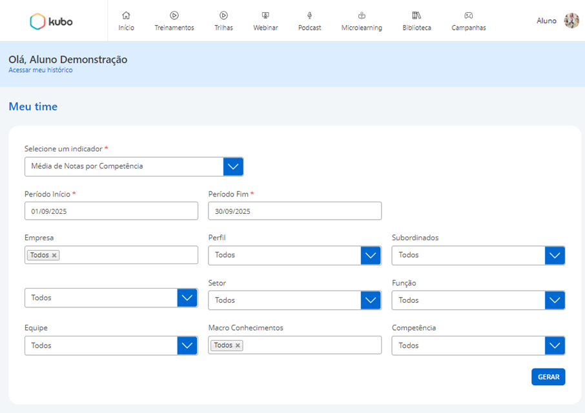Expand the indicator selection dropdown
The width and height of the screenshot is (585, 413).
[x=233, y=166]
